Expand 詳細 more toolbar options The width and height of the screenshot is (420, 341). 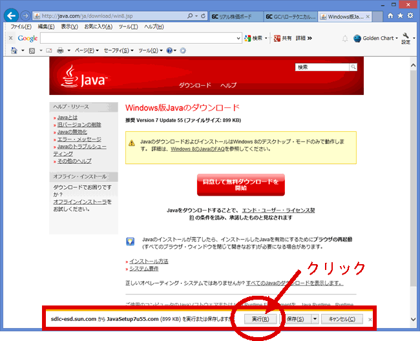(x=304, y=38)
